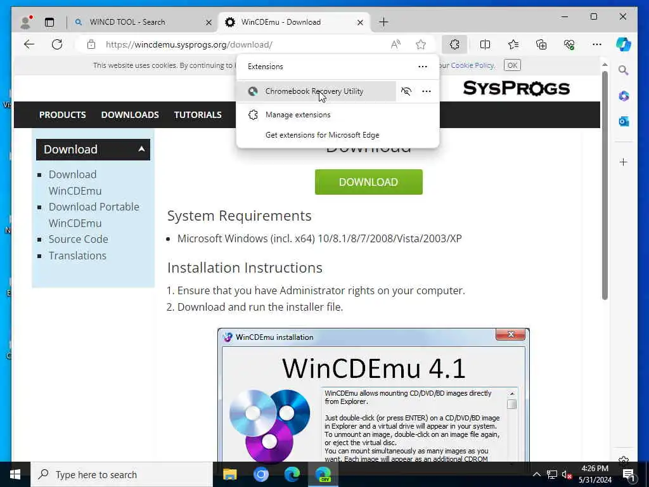This screenshot has height=487, width=649.
Task: Hide Chromebook Recovery Utility from toolbar
Action: (x=406, y=91)
